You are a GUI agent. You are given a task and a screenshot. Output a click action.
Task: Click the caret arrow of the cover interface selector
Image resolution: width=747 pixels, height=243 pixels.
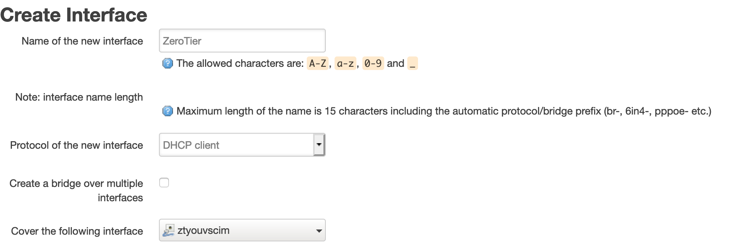(319, 231)
